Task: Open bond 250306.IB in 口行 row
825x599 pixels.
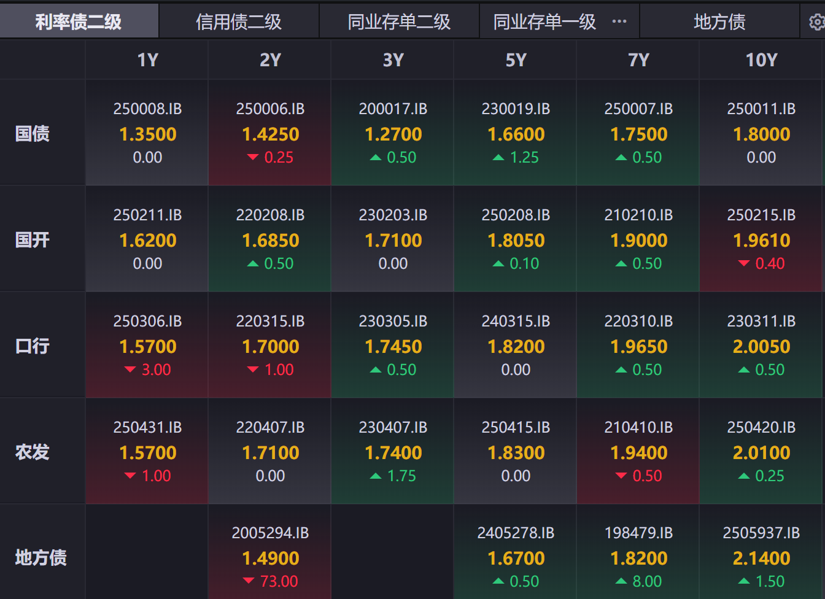Action: click(147, 345)
